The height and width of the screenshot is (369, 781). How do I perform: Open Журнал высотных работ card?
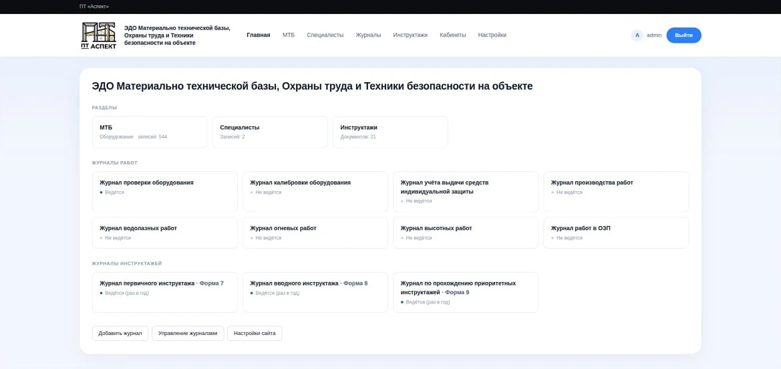point(466,233)
